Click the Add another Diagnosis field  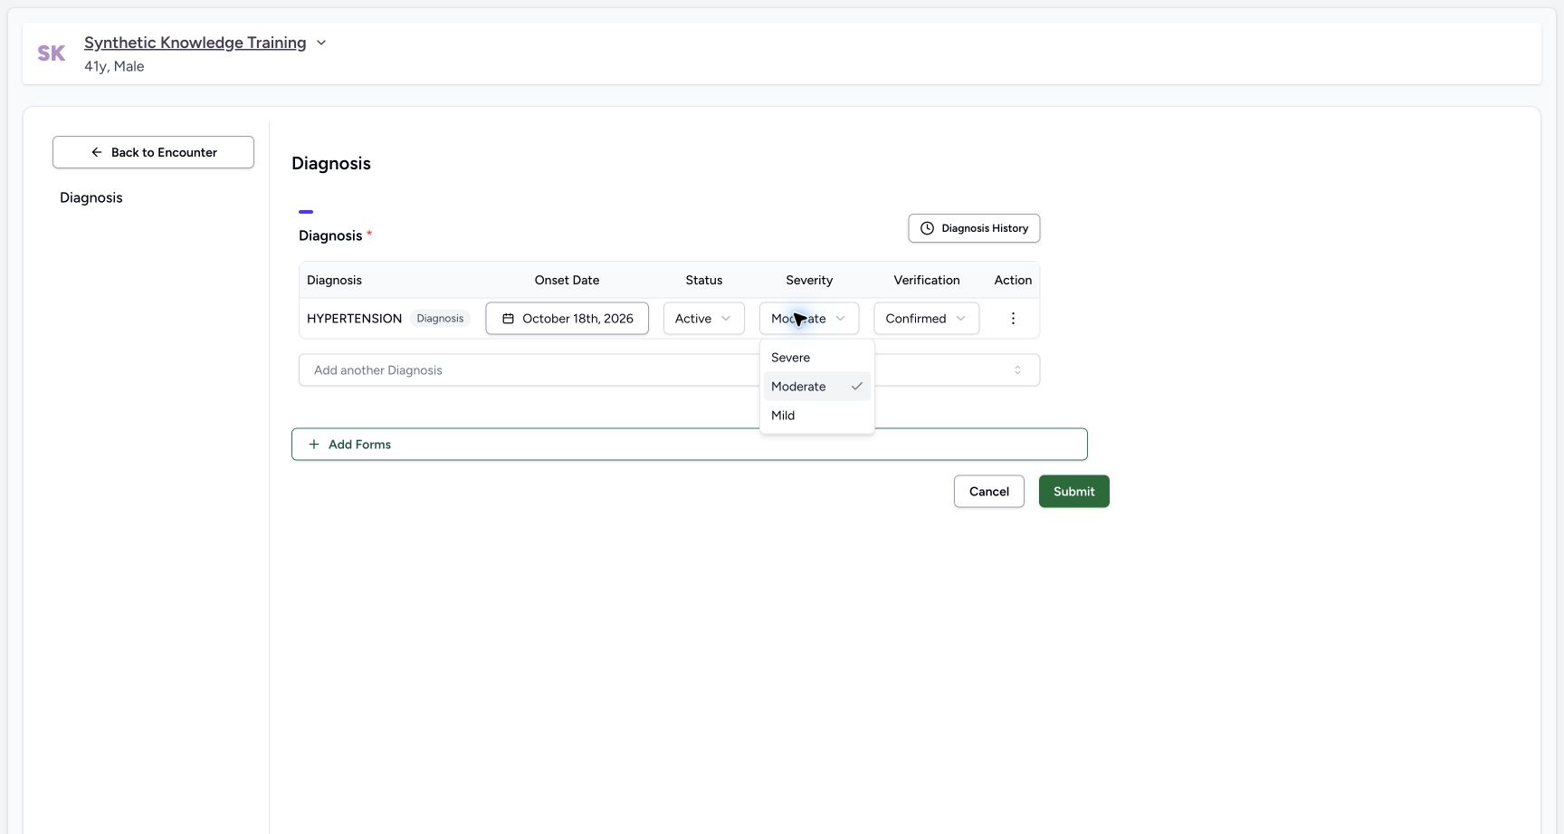point(669,370)
